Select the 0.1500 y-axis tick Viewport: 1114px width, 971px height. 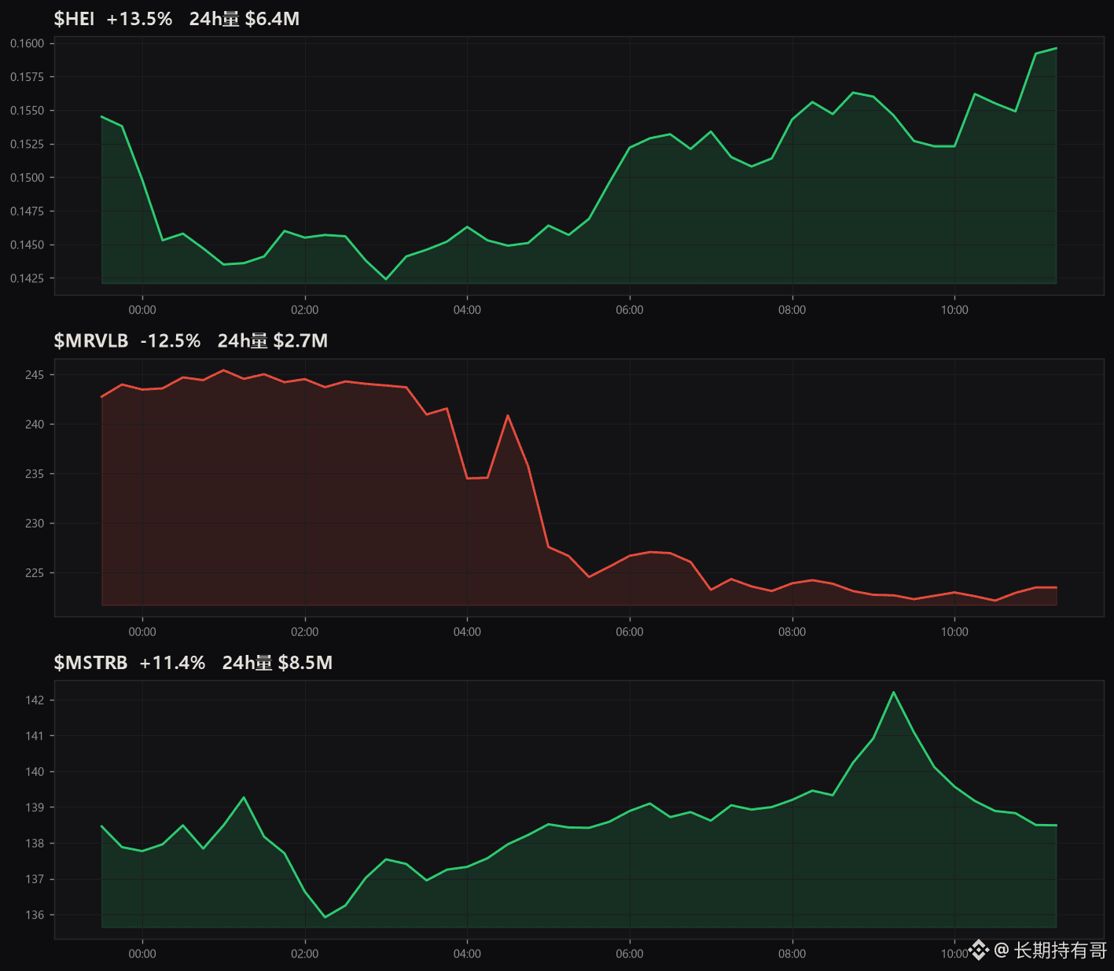pos(28,178)
